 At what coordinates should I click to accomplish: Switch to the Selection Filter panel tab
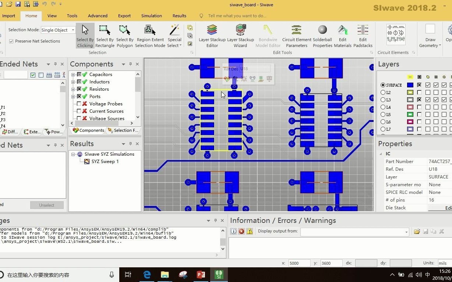click(124, 130)
